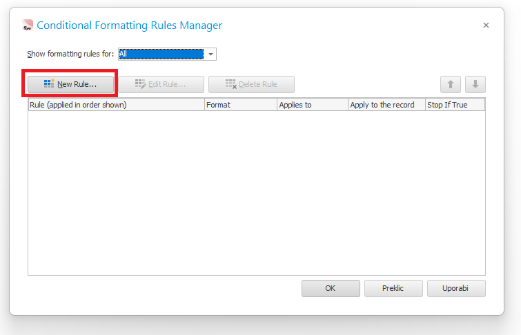Image resolution: width=521 pixels, height=335 pixels.
Task: Close the Conditional Formatting Rules Manager dialog
Action: click(486, 26)
